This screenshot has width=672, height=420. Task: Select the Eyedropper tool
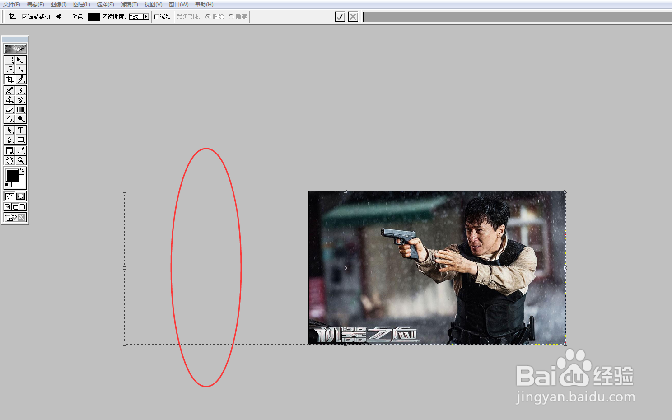tap(21, 151)
